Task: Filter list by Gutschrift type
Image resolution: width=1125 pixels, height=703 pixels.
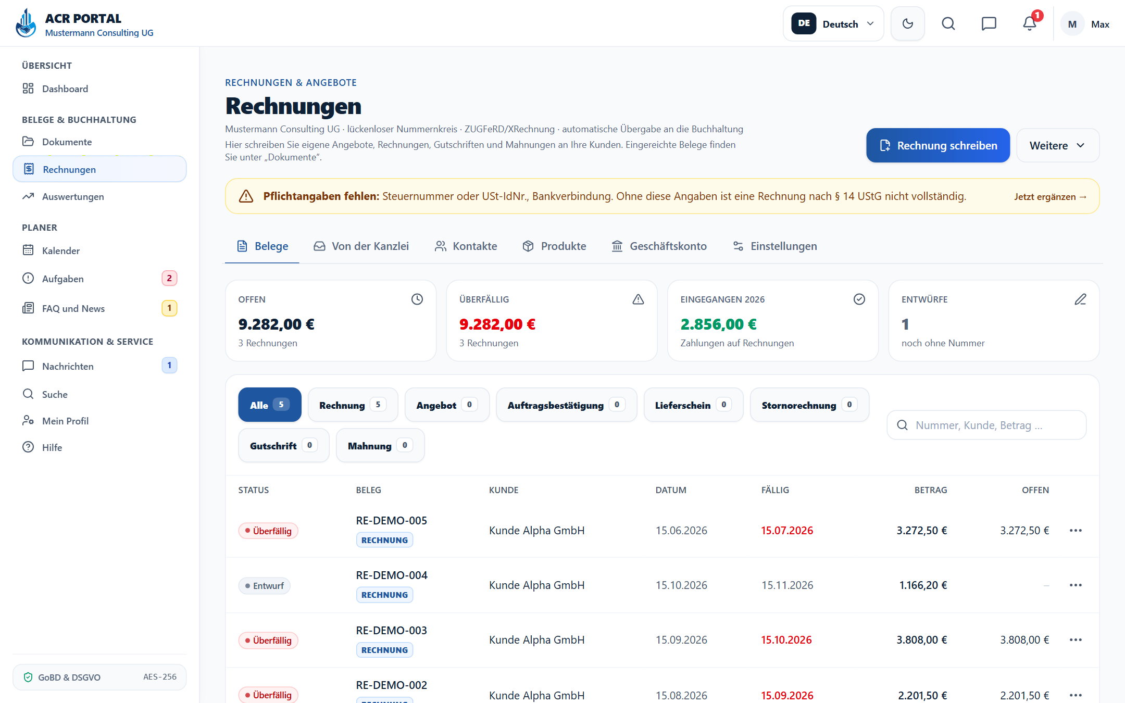Action: coord(283,445)
